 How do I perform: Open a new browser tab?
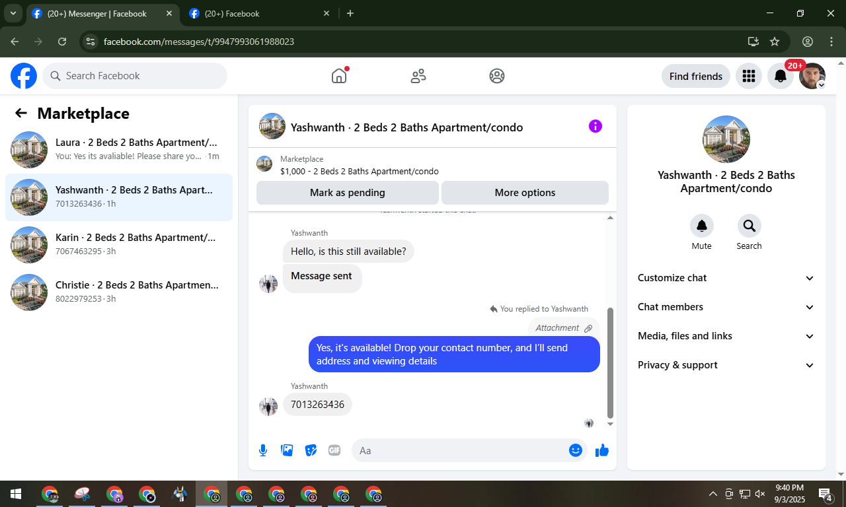click(x=350, y=13)
